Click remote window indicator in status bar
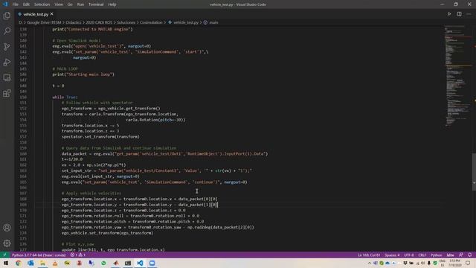This screenshot has width=476, height=268. [x=4, y=255]
